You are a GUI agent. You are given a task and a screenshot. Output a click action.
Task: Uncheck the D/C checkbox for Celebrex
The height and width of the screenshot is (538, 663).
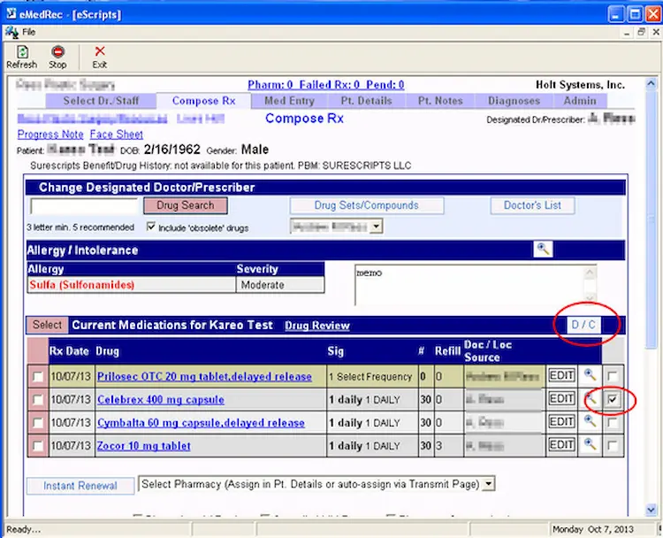pyautogui.click(x=613, y=400)
